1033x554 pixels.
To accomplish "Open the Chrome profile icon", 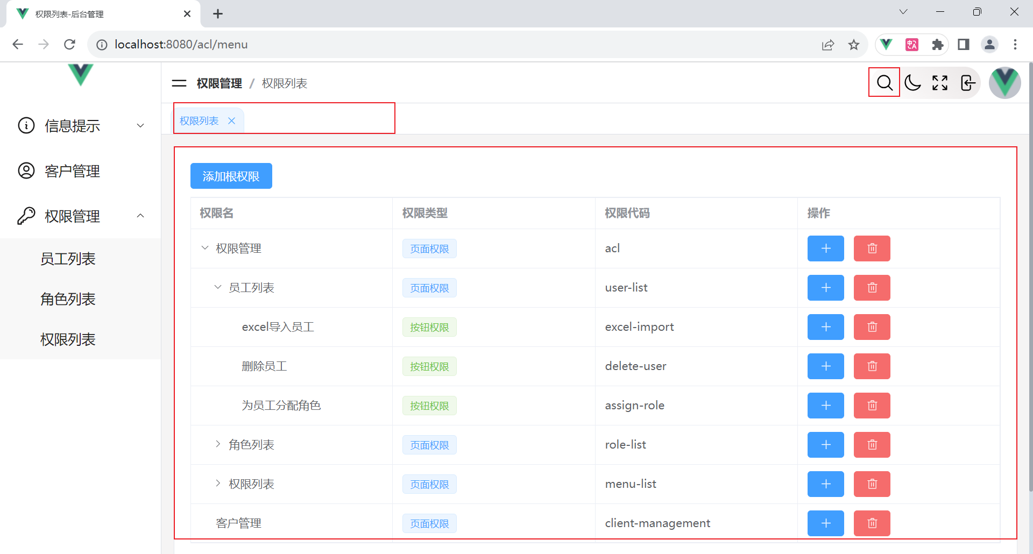I will pos(989,45).
